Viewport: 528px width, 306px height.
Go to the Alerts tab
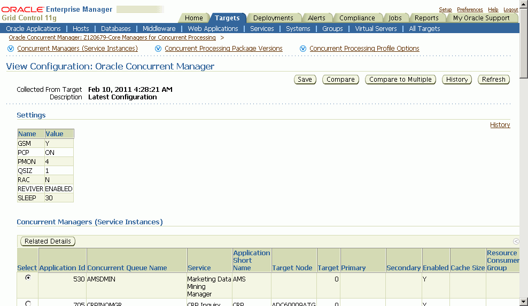[x=316, y=18]
